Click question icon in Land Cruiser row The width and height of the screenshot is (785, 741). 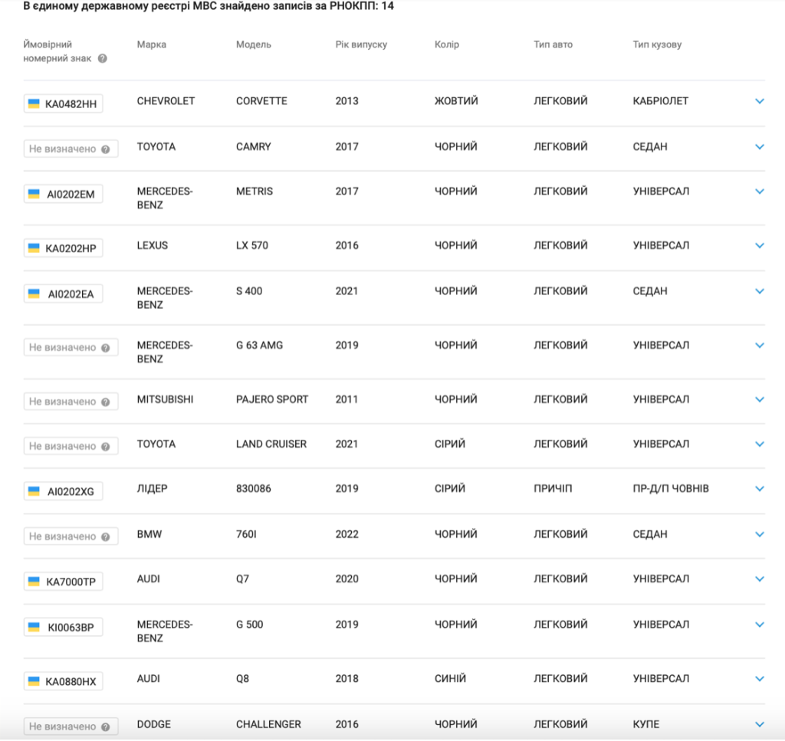pyautogui.click(x=105, y=446)
